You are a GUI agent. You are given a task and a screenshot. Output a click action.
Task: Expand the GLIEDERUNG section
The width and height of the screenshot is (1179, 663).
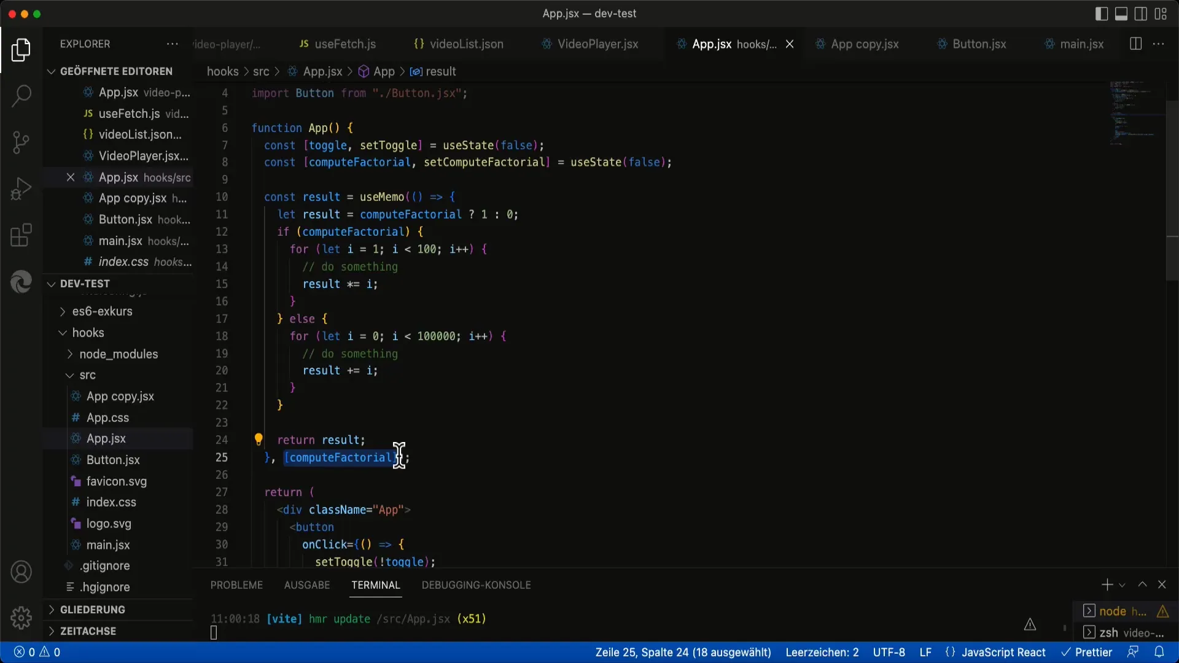(x=117, y=610)
